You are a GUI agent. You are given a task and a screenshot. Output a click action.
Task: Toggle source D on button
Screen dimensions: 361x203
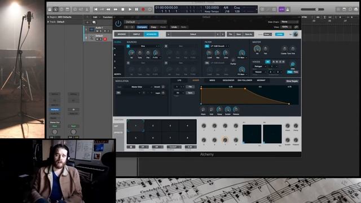click(x=166, y=63)
